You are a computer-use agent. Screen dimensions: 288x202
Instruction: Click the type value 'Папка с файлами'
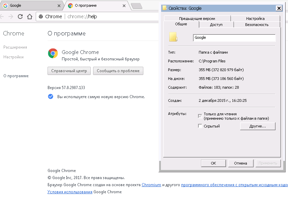click(213, 52)
